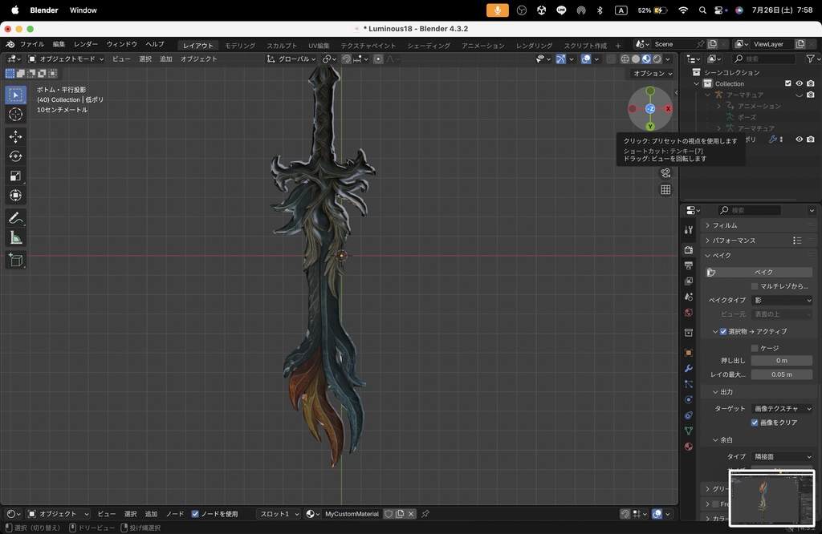Viewport: 822px width, 534px height.
Task: Select the Rotate tool in the toolbar
Action: (x=15, y=156)
